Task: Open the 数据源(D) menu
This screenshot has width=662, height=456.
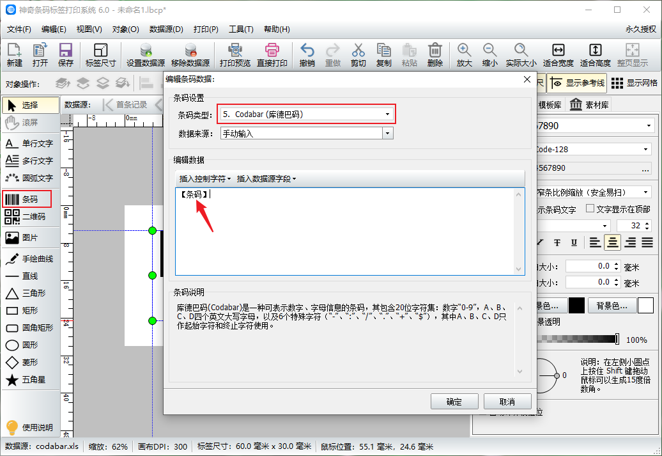Action: (166, 29)
